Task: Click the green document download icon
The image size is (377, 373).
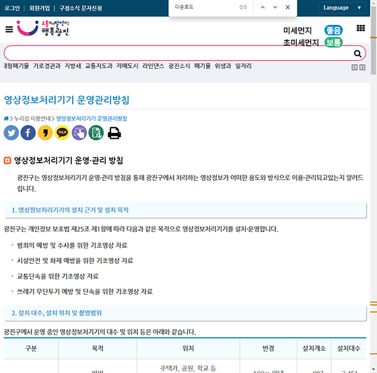Action: coord(96,133)
